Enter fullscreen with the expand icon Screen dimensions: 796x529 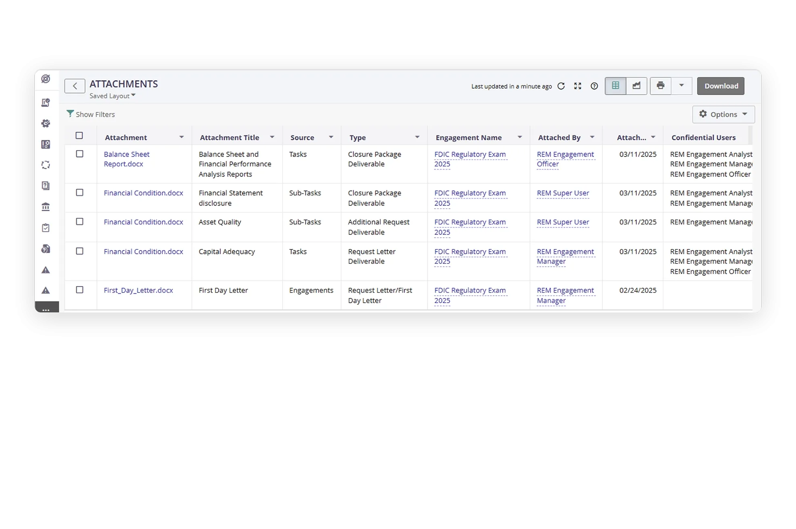578,86
